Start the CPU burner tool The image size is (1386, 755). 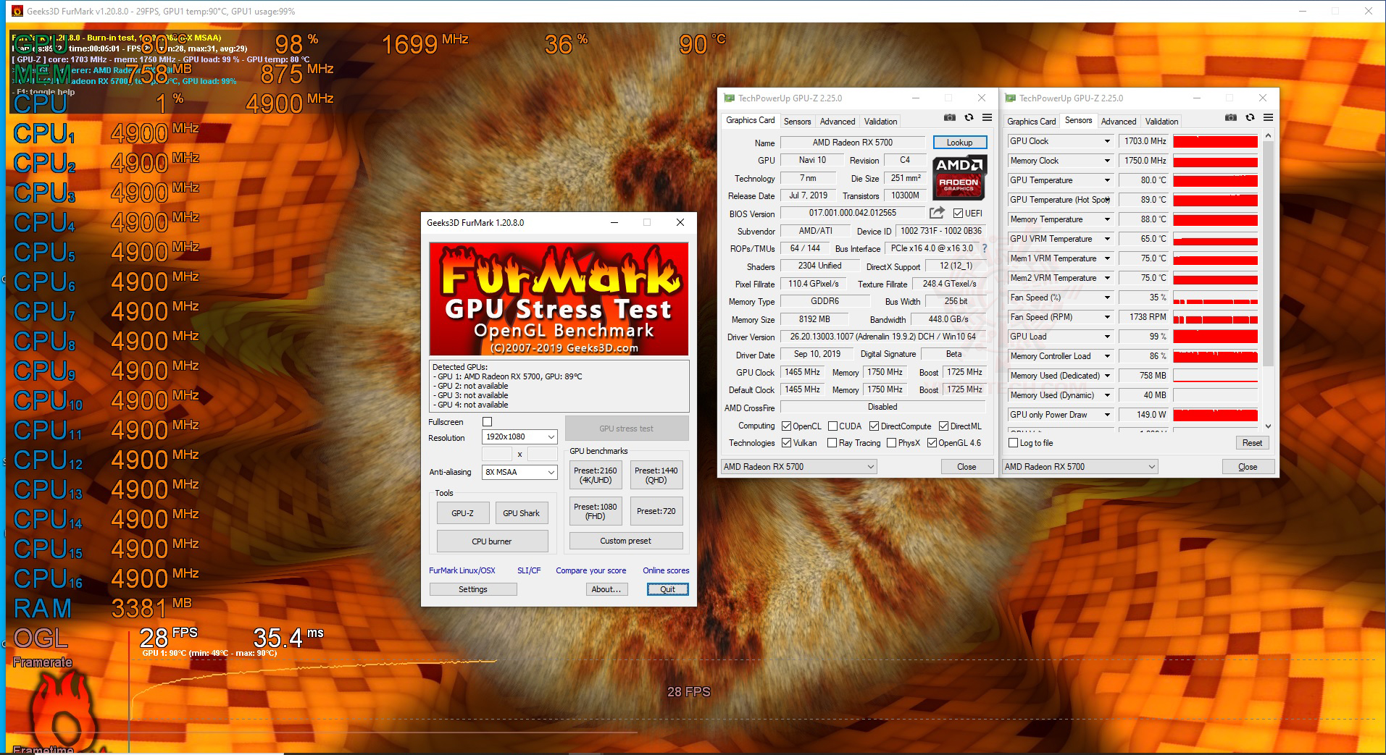[492, 541]
